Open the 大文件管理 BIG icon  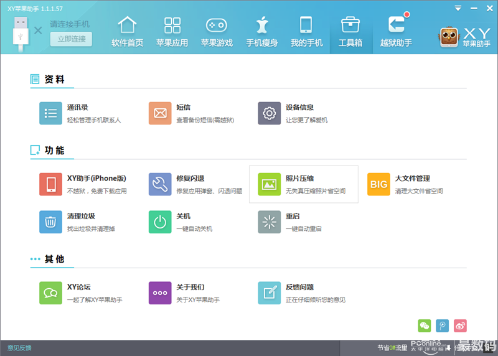click(378, 184)
